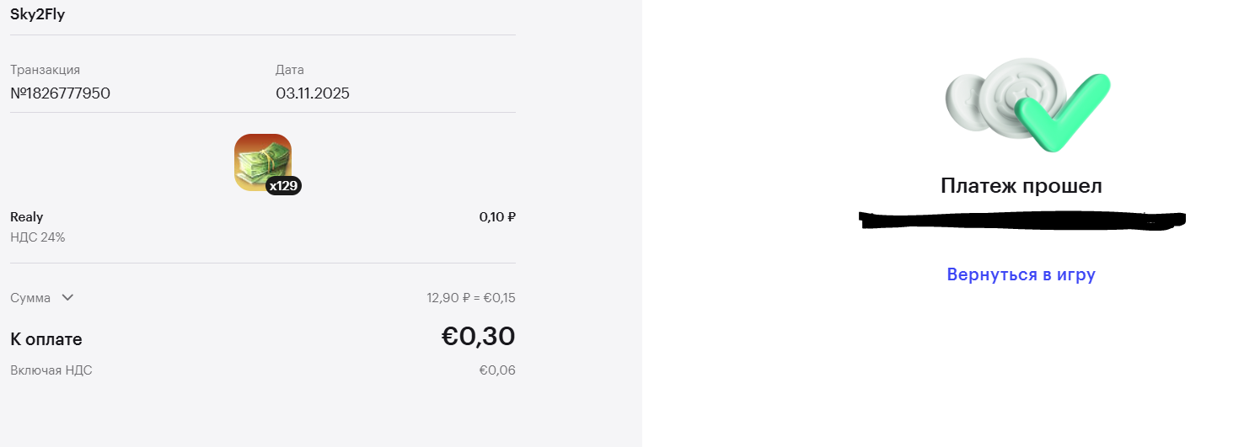Click the Сумма label

coord(30,298)
